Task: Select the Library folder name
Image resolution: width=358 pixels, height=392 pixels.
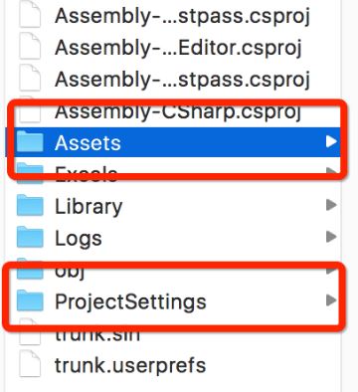Action: [x=89, y=207]
